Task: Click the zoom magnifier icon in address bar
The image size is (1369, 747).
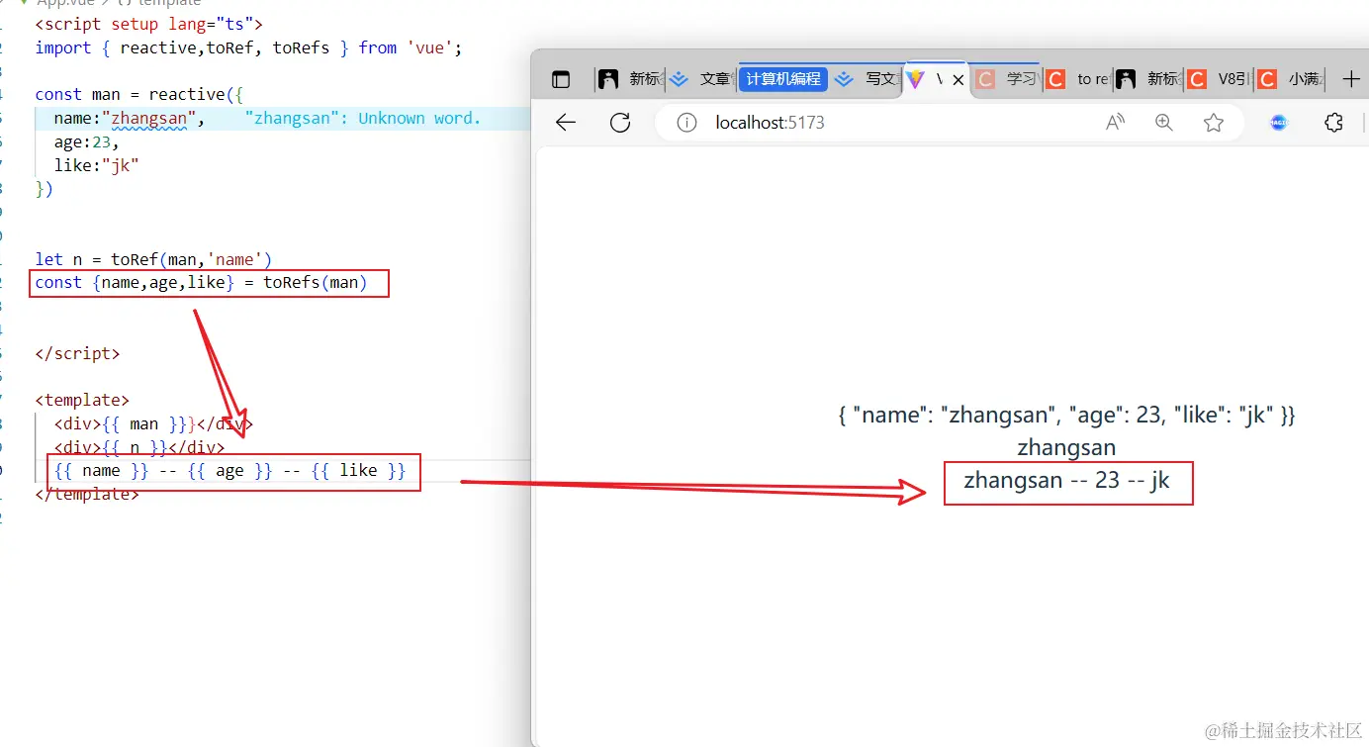Action: tap(1164, 123)
